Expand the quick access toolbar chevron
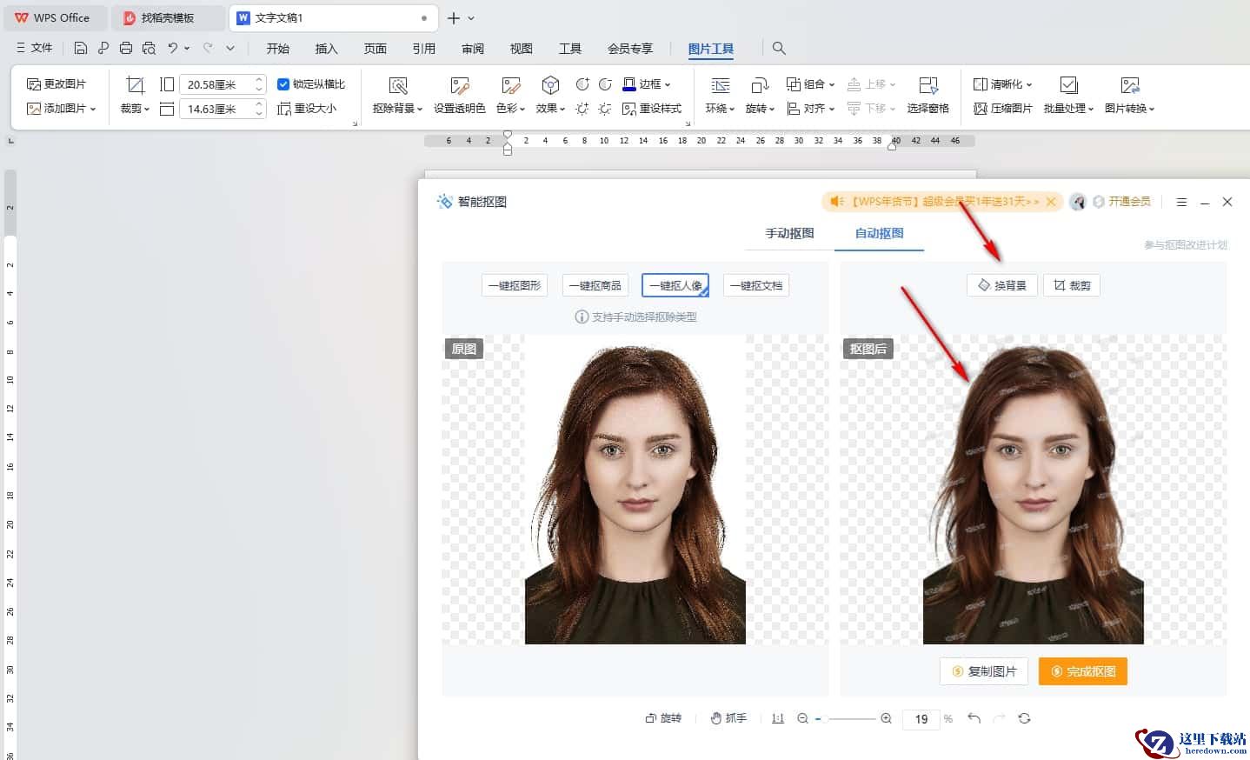This screenshot has height=760, width=1250. (230, 49)
